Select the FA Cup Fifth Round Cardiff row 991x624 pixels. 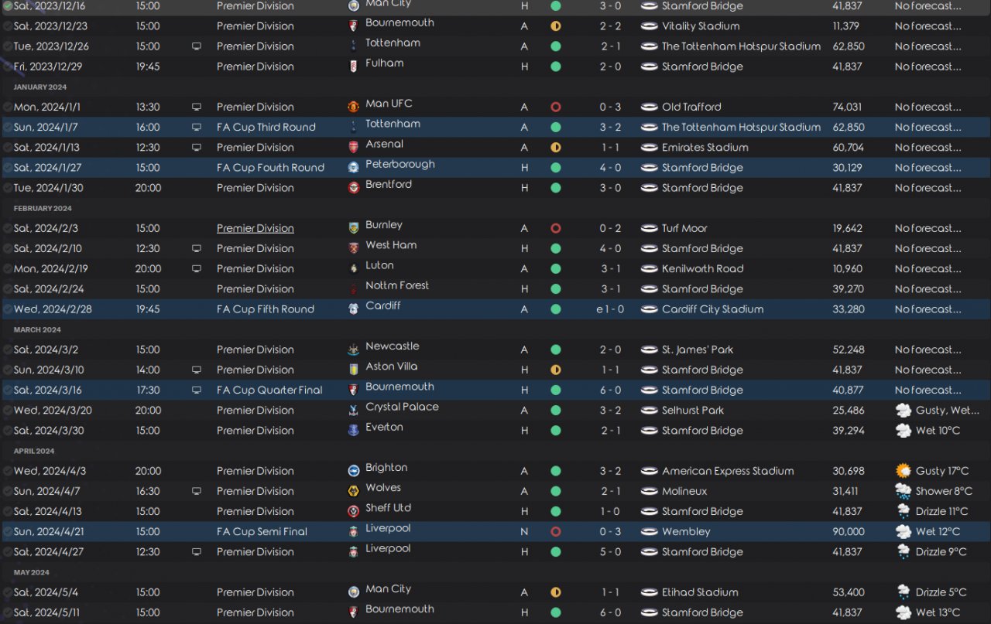click(495, 309)
